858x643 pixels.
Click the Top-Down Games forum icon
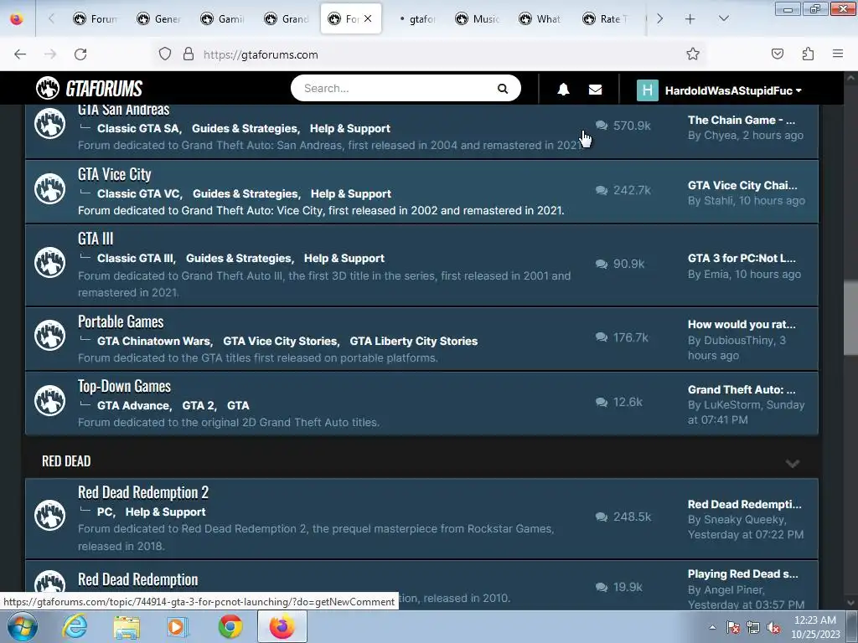[49, 400]
